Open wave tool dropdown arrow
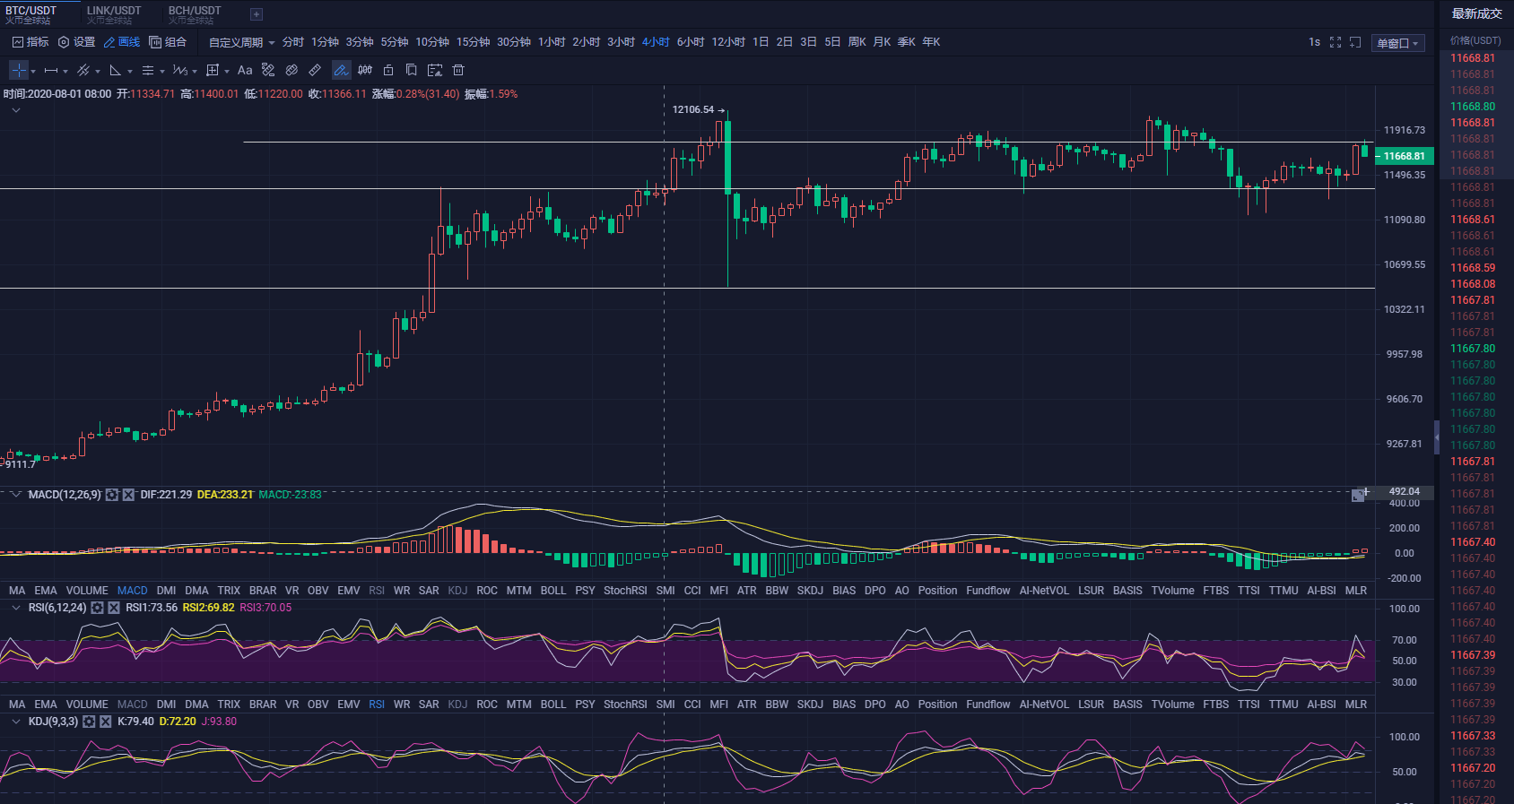The width and height of the screenshot is (1514, 804). tap(195, 72)
